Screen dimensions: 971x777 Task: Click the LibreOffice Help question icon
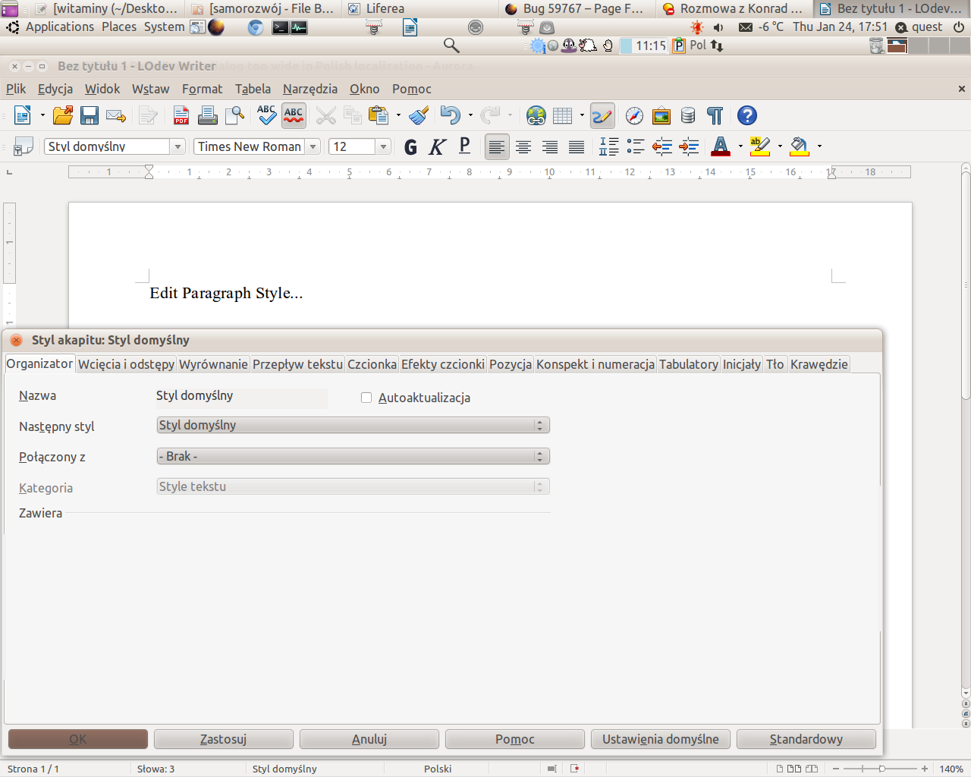click(x=747, y=116)
